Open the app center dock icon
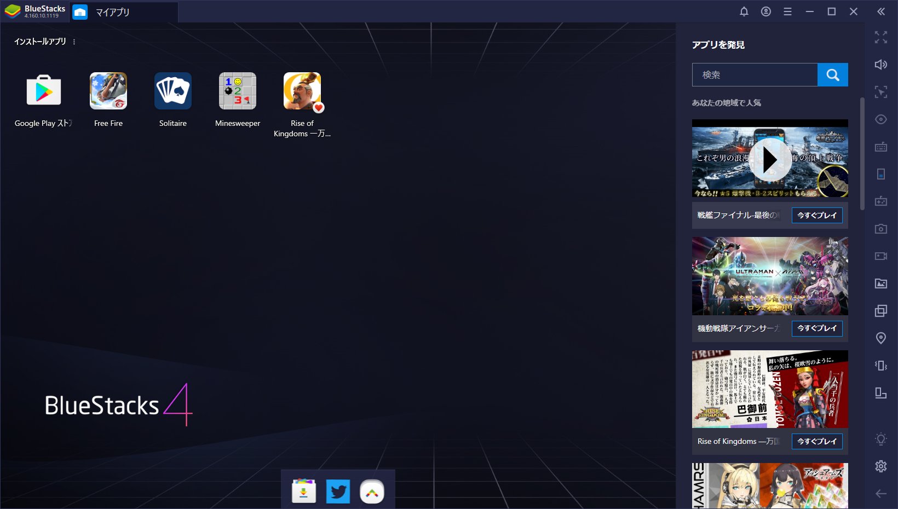Image resolution: width=898 pixels, height=509 pixels. click(304, 491)
